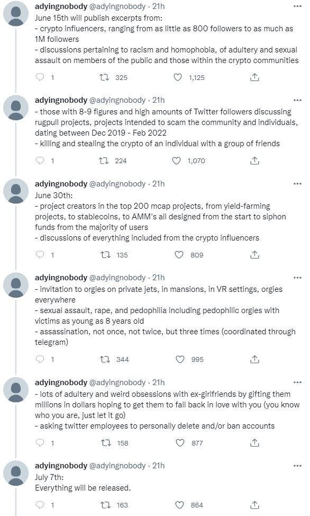Open profile avatar beside the rugpull tweet
The width and height of the screenshot is (310, 516).
tap(16, 108)
